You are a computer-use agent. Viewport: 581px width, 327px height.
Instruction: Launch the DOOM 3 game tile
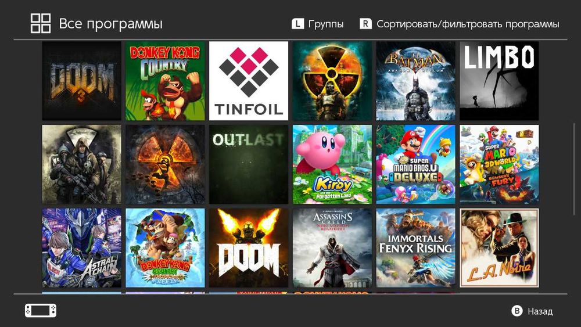pyautogui.click(x=81, y=81)
